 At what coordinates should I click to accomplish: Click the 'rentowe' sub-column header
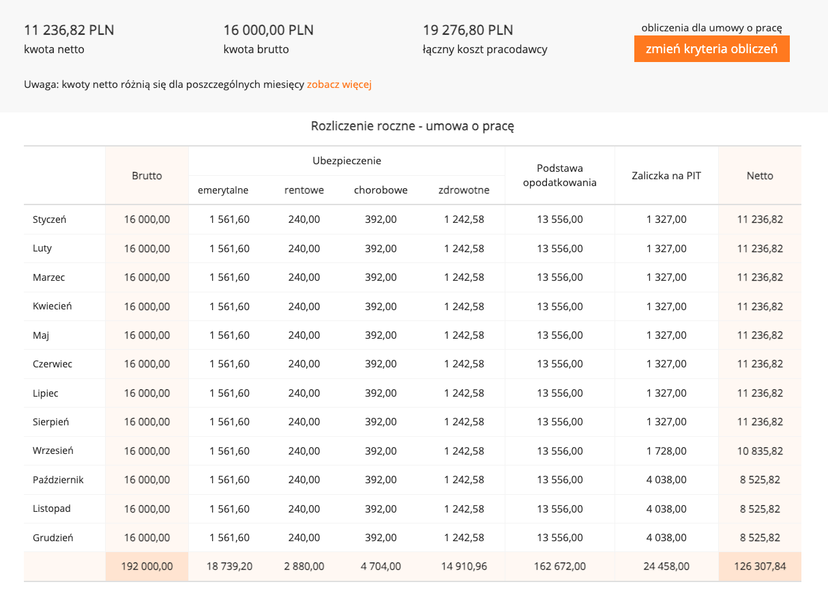[304, 190]
